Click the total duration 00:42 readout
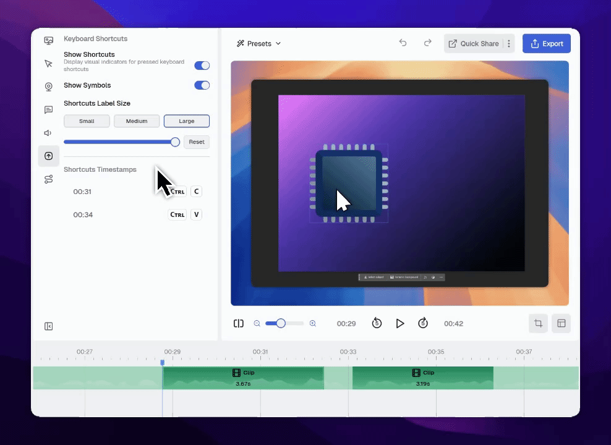The width and height of the screenshot is (611, 445). [x=453, y=323]
